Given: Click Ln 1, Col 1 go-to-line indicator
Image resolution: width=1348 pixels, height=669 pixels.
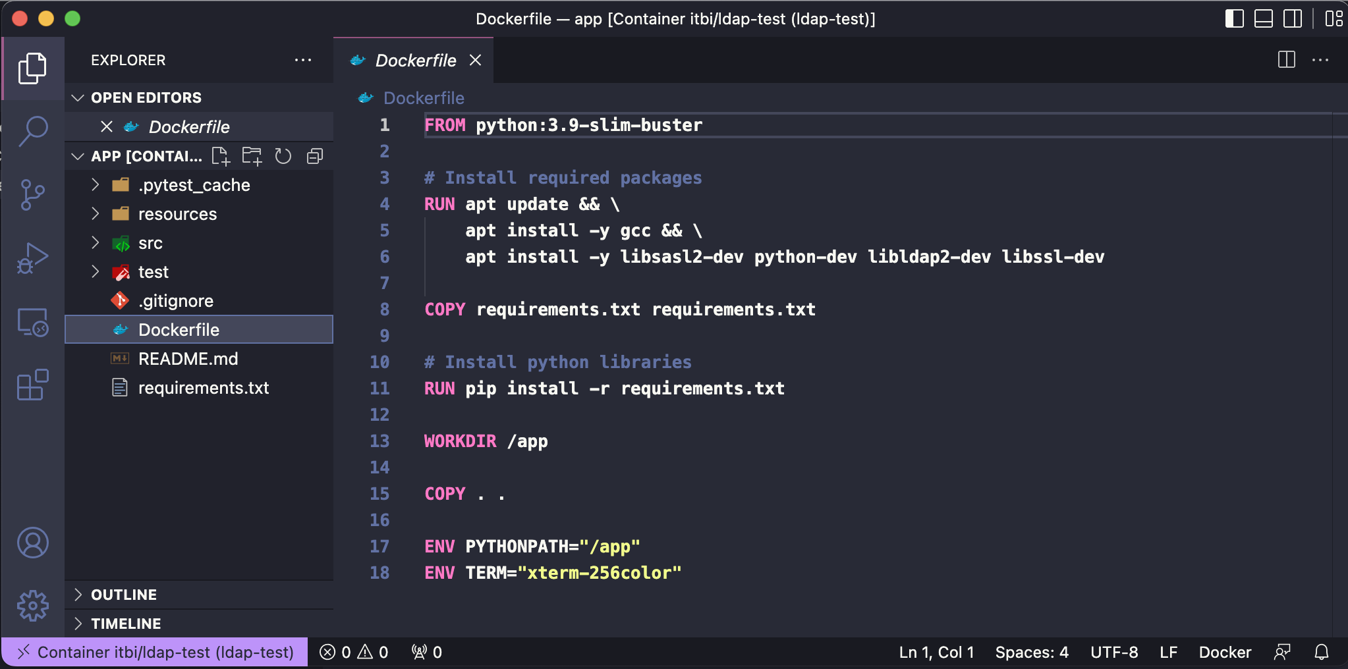Looking at the screenshot, I should pos(936,652).
